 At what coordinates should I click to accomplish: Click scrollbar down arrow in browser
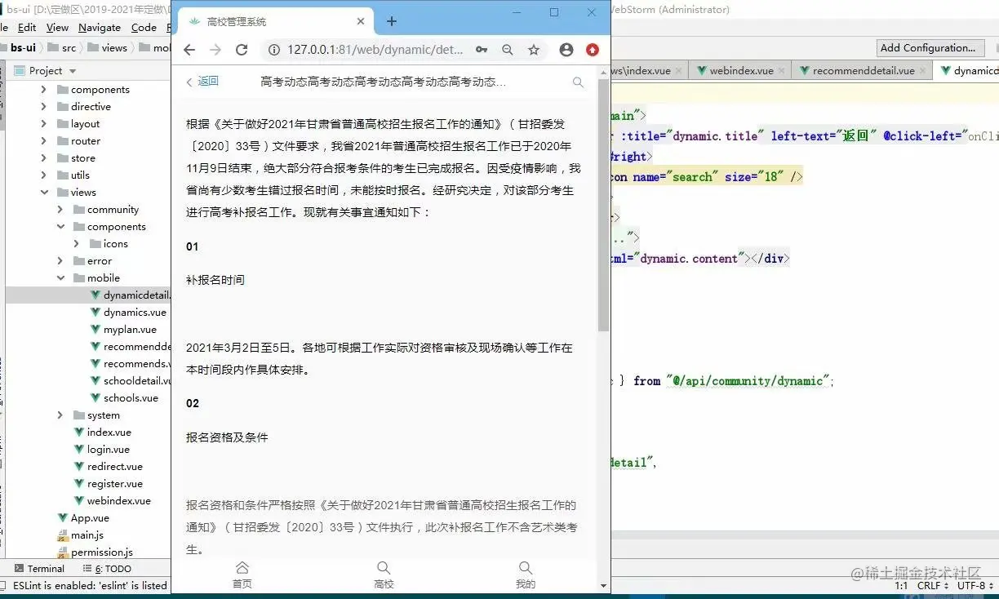tap(604, 585)
